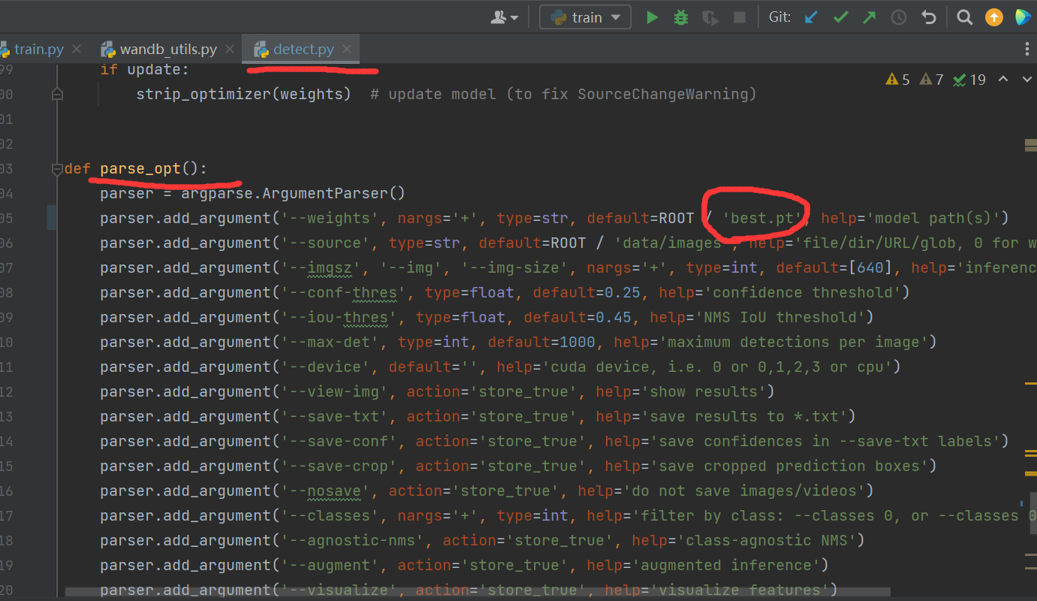Click 'data/images' default source string

click(x=673, y=243)
